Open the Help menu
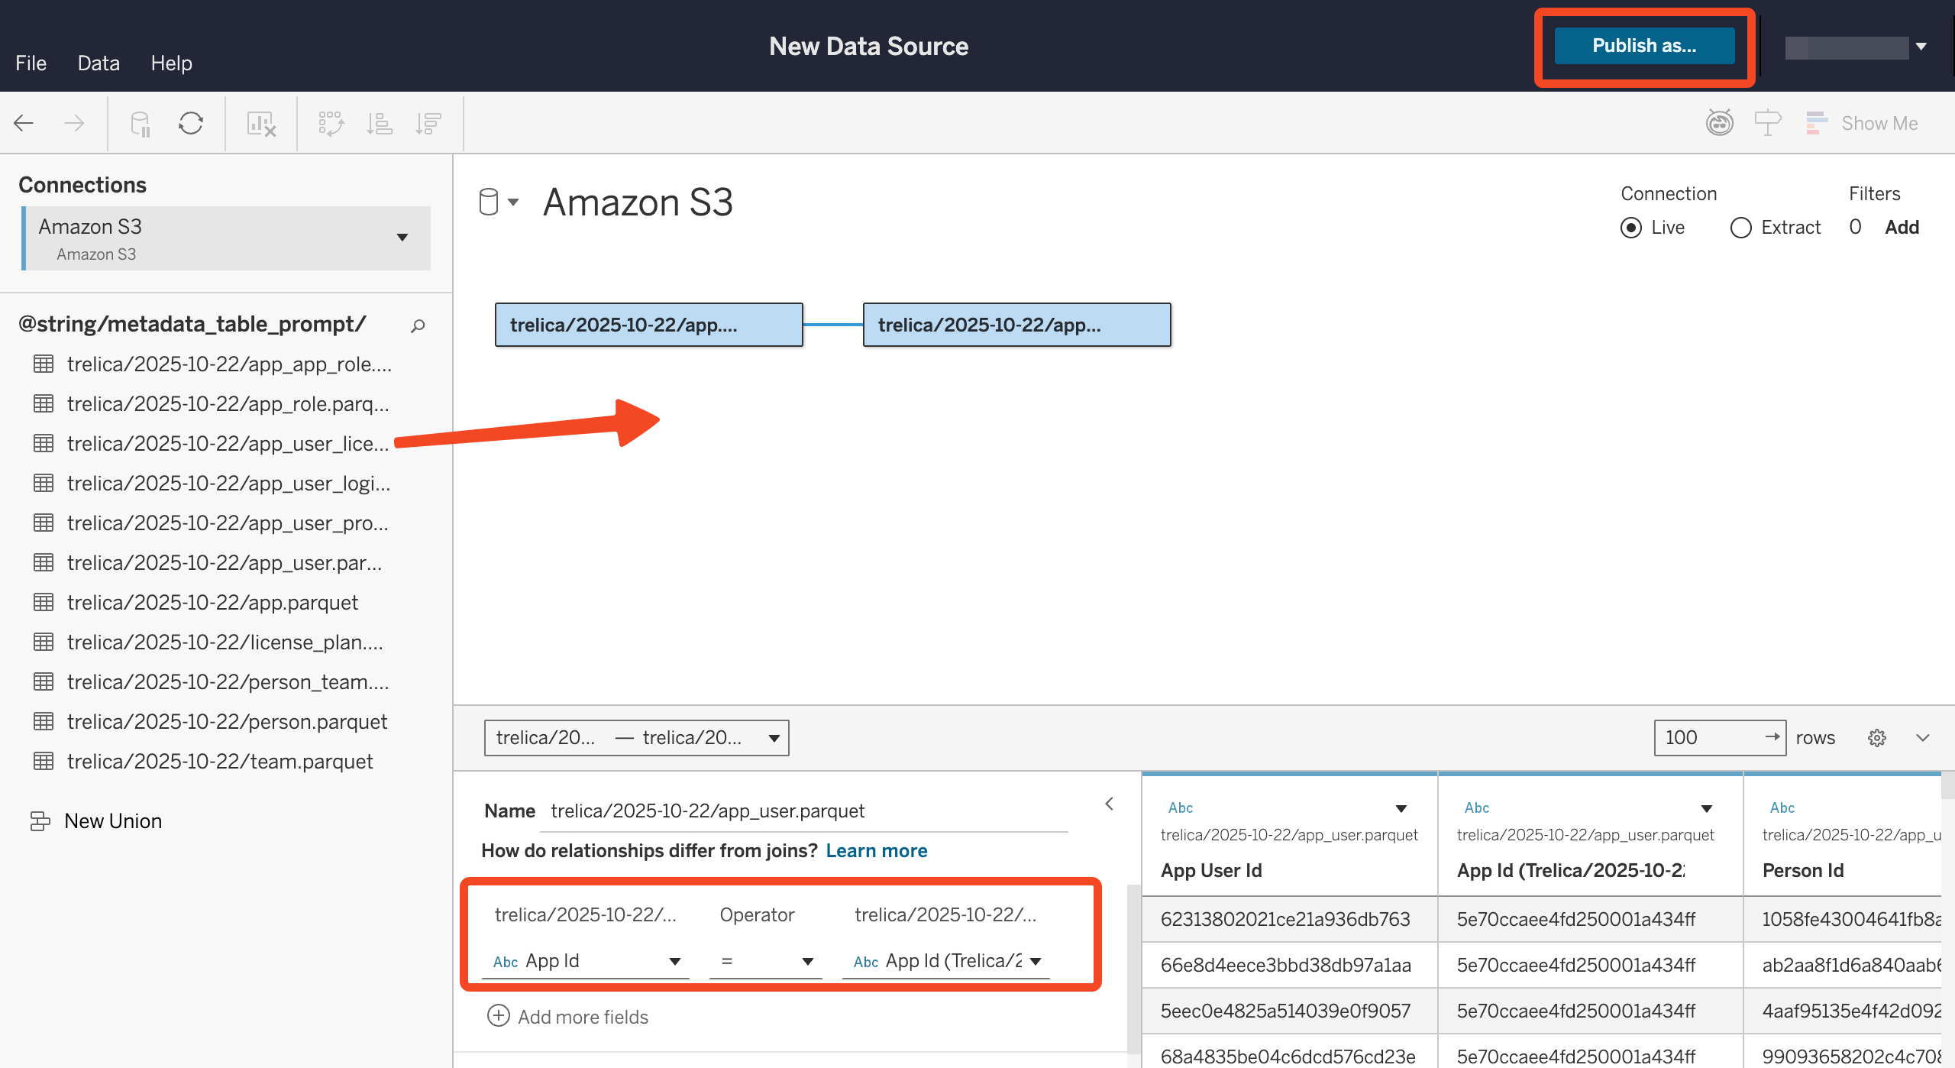 click(x=171, y=63)
